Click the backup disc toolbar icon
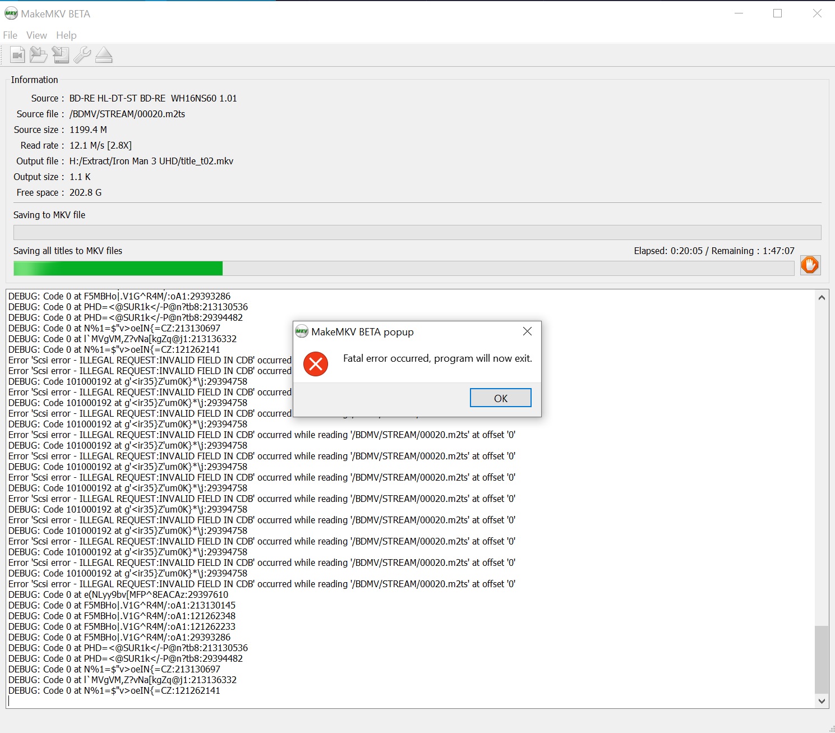 61,55
